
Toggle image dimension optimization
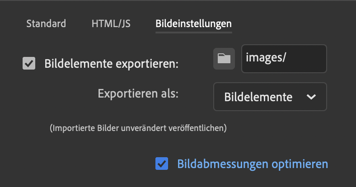tap(162, 164)
